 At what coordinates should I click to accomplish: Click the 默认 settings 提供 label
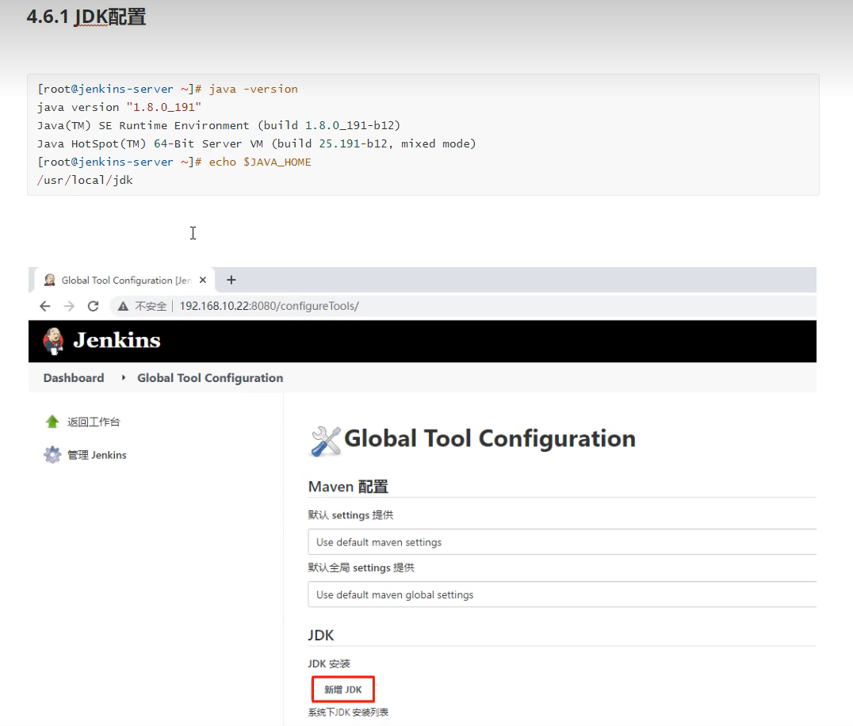coord(350,515)
